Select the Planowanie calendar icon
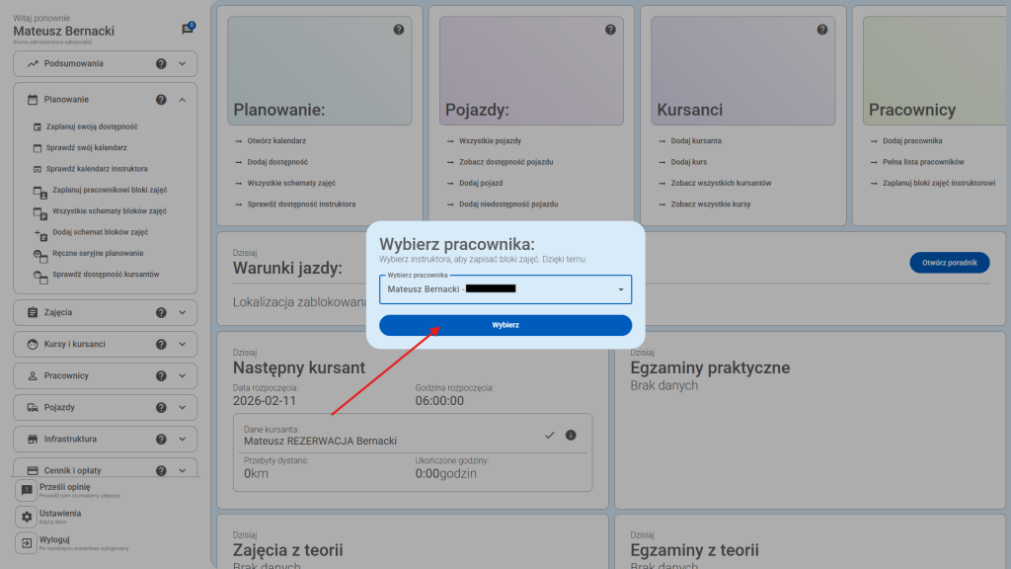The image size is (1011, 569). coord(34,99)
